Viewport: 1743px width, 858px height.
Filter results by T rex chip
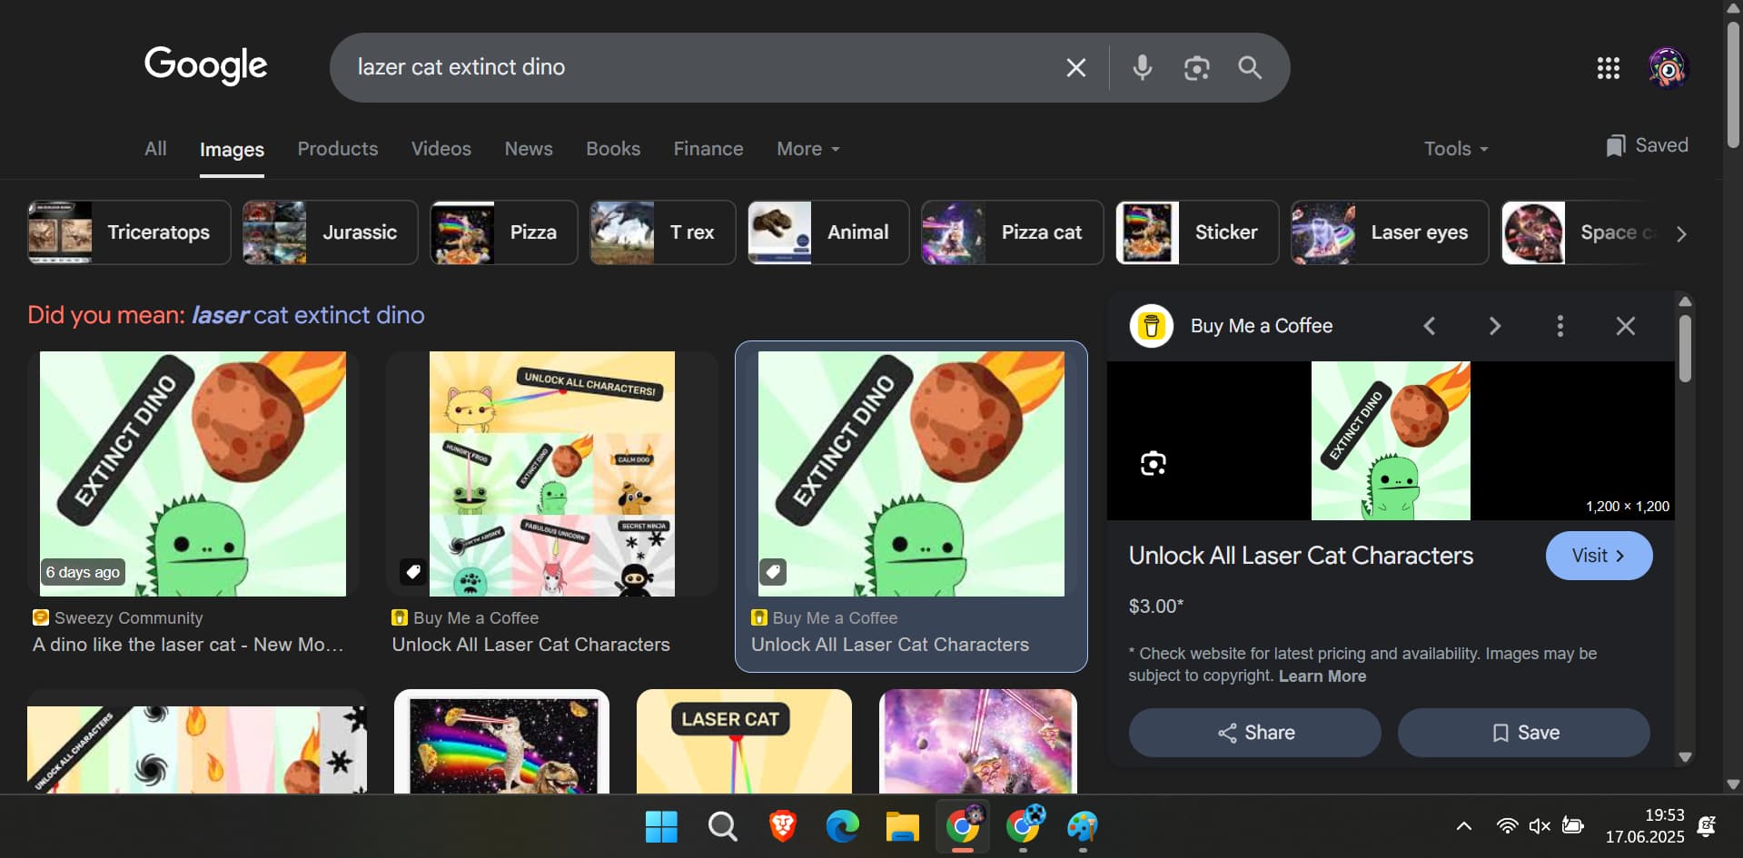[663, 232]
